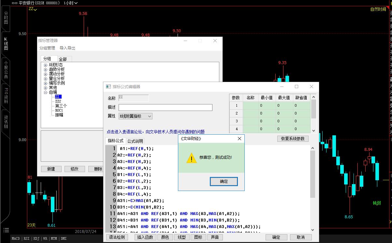Open the ZZ indicator dropdown on chart

tap(33, 9)
